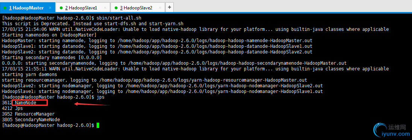Click the hadoop-hadoop-datanode-HadoopSlave2.out log path

click(215, 52)
